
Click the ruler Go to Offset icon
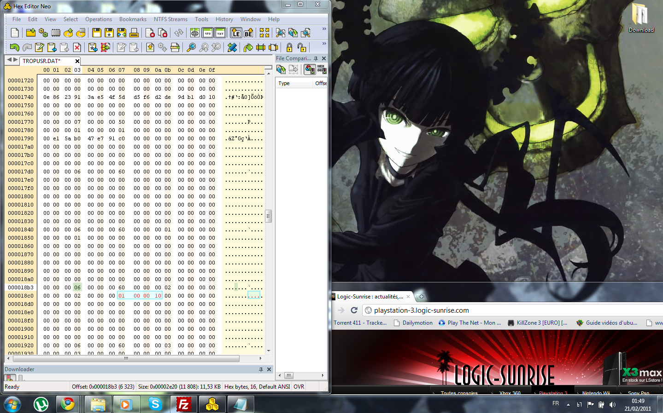click(x=175, y=47)
